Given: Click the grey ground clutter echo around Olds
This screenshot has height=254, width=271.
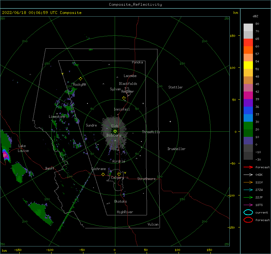Looking at the screenshot, I should pyautogui.click(x=114, y=133).
